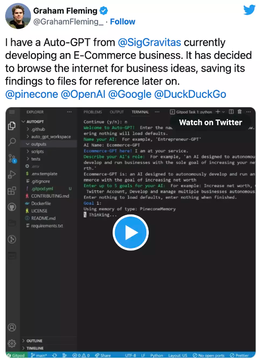The image size is (260, 360).
Task: Collapse the outputs folder
Action: click(36, 144)
